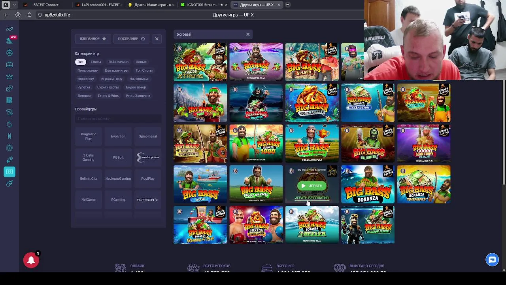This screenshot has height=285, width=506.
Task: Open Big Bass Splash game thumbnail
Action: (x=312, y=62)
